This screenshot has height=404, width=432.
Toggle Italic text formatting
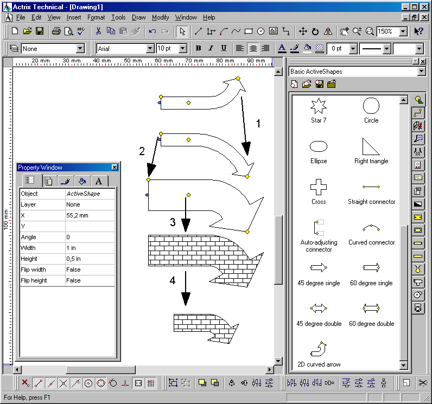tap(211, 49)
